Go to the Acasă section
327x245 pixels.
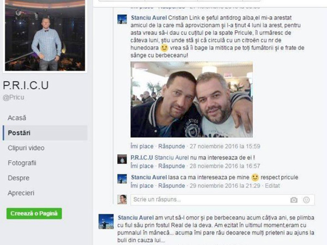pyautogui.click(x=17, y=118)
